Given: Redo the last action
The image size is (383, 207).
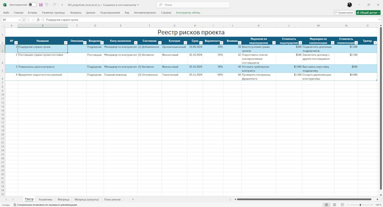Looking at the screenshot, I should (x=54, y=5).
